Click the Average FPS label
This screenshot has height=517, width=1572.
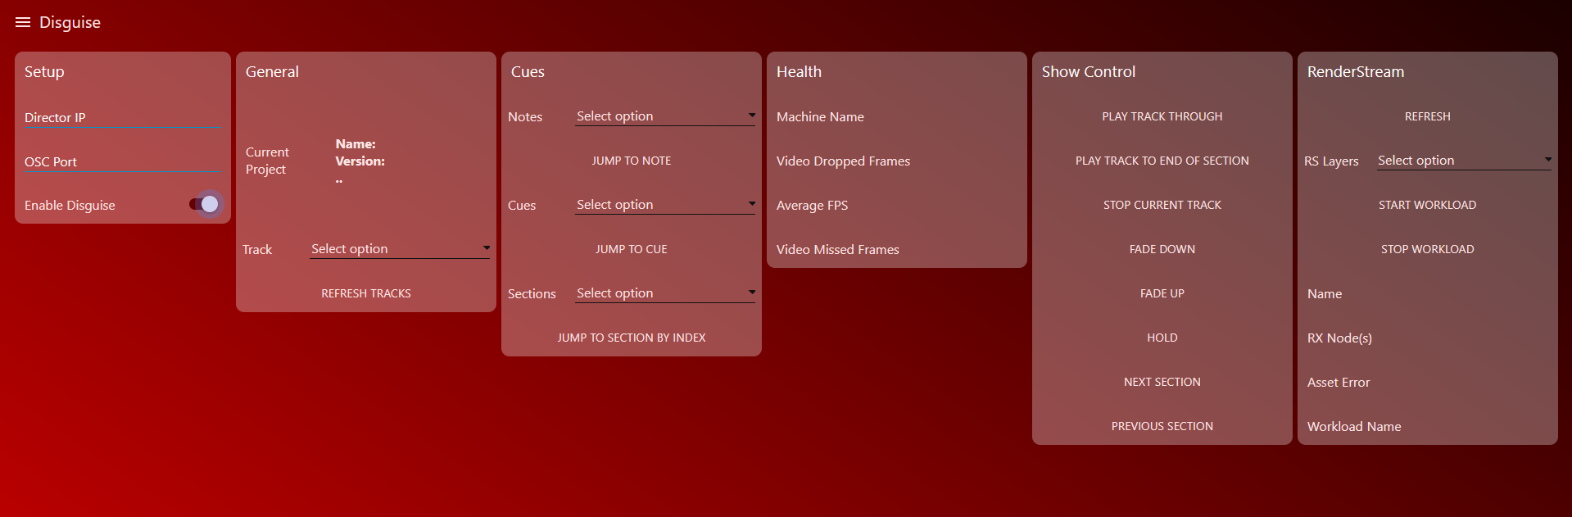812,206
